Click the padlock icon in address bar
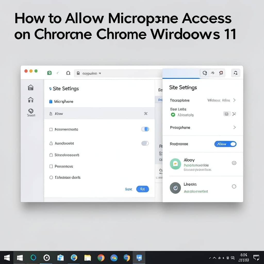Viewport: 264px width, 264px height. tap(78, 73)
